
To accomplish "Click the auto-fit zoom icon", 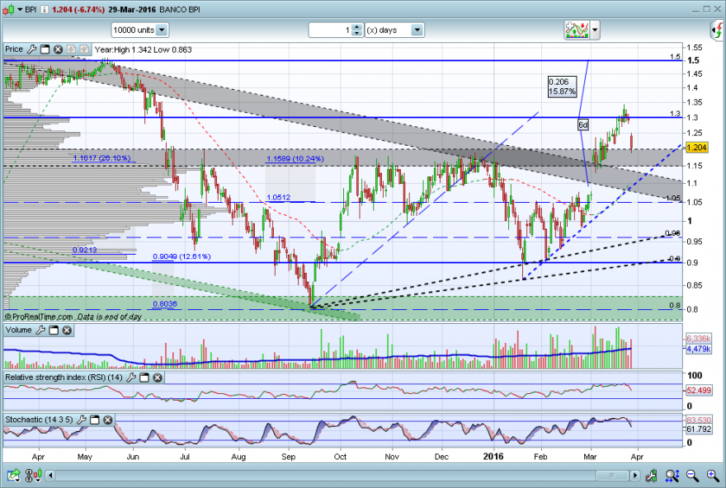I will 672,475.
